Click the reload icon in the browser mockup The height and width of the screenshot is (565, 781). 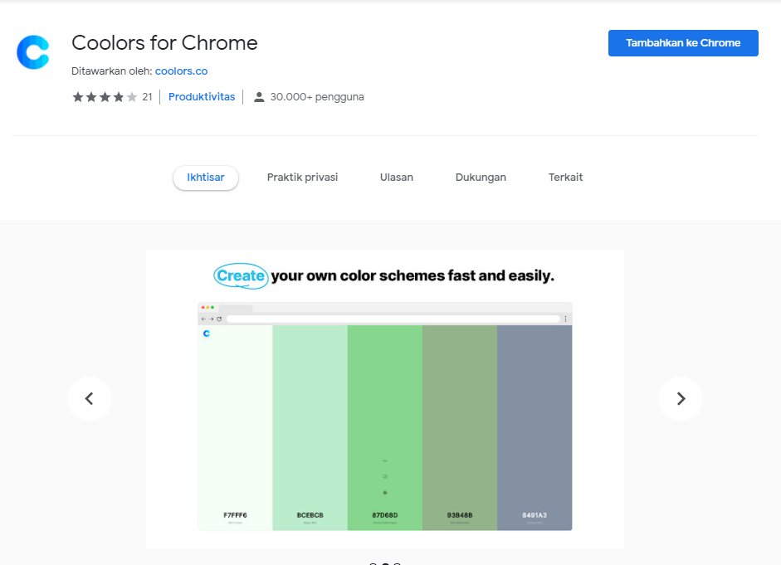tap(219, 318)
